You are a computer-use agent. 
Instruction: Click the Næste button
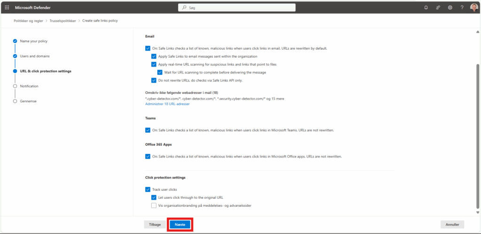[180, 225]
